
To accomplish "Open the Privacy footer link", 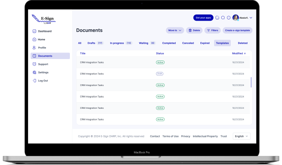I will tap(186, 136).
